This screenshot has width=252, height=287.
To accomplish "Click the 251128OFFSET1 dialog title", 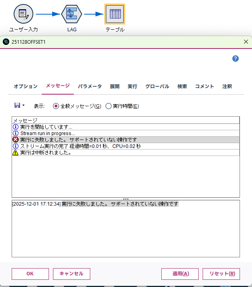I will tap(28, 42).
